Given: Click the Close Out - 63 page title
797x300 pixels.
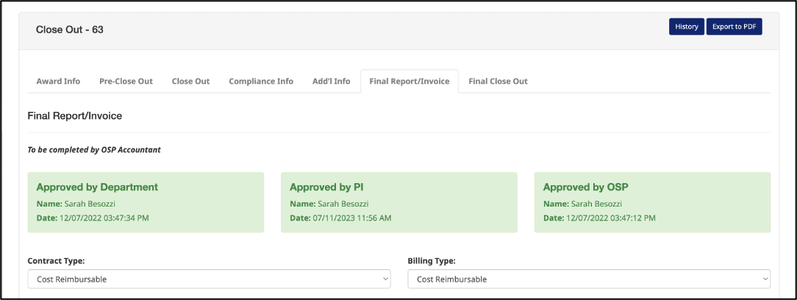Looking at the screenshot, I should pos(70,29).
